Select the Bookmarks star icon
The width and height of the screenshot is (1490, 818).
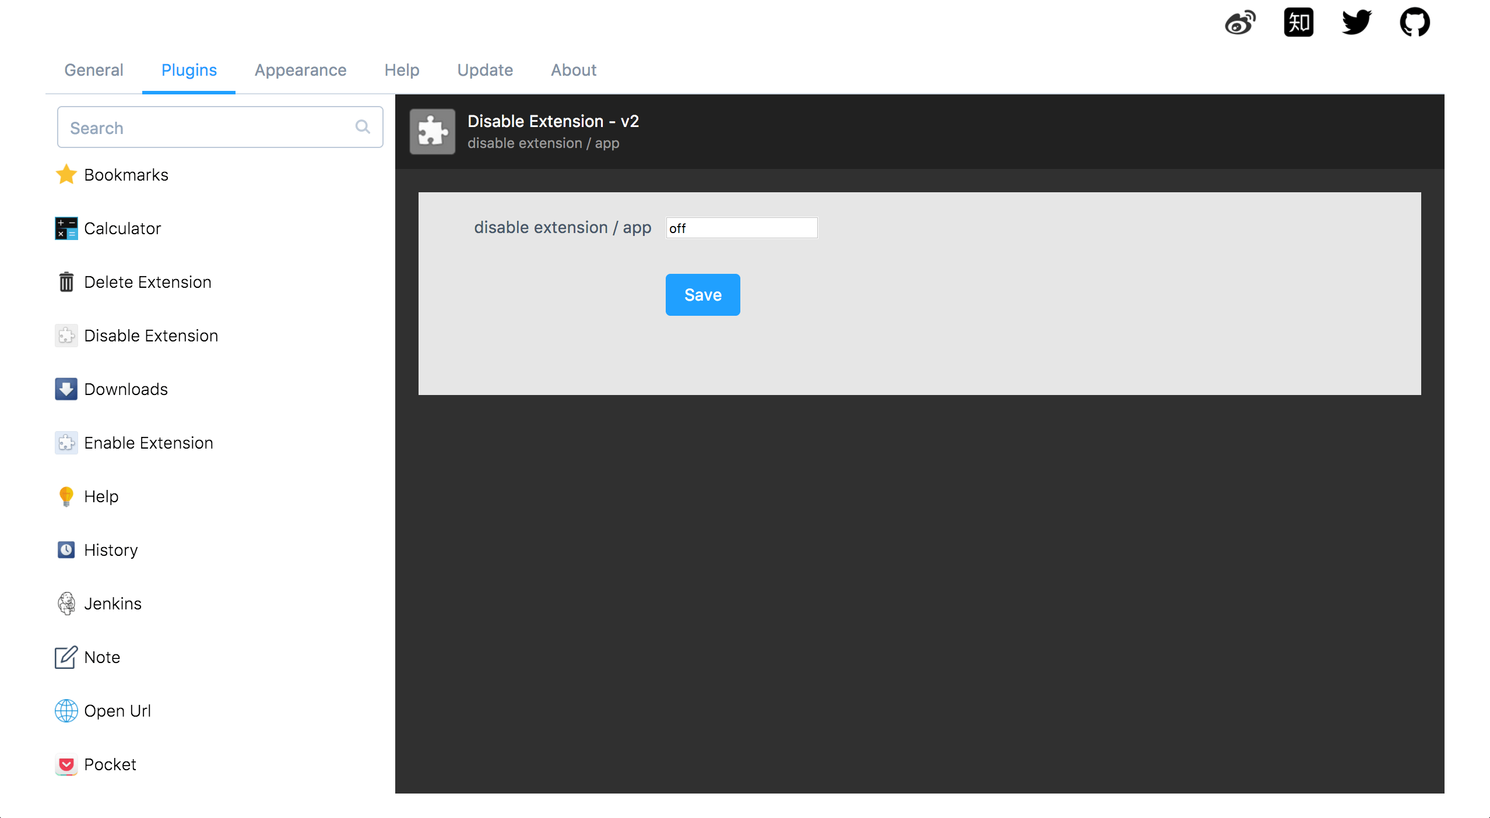66,175
